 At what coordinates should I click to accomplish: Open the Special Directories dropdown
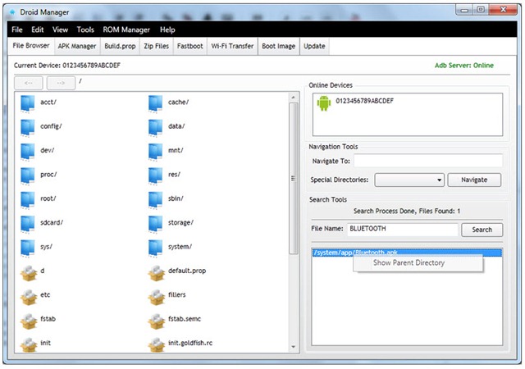pos(409,180)
